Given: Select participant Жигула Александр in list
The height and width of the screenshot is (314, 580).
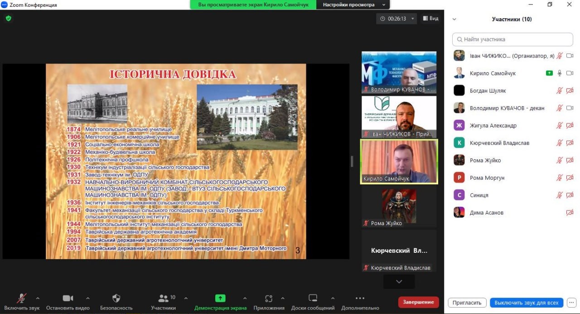Looking at the screenshot, I should click(x=512, y=125).
